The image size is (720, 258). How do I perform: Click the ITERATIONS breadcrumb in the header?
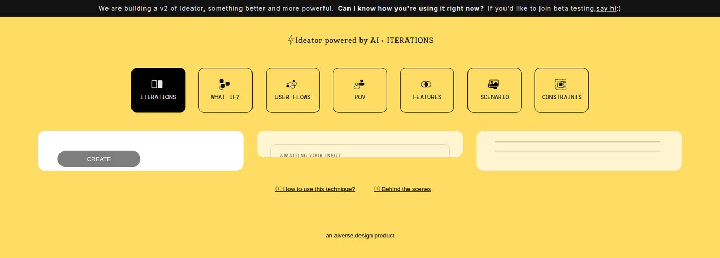[410, 40]
